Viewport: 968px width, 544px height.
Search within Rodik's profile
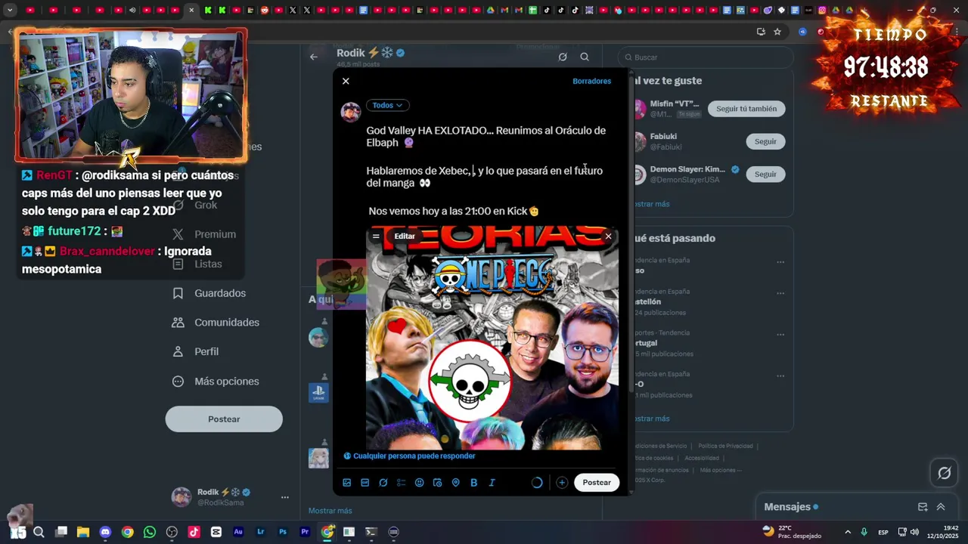pyautogui.click(x=585, y=57)
